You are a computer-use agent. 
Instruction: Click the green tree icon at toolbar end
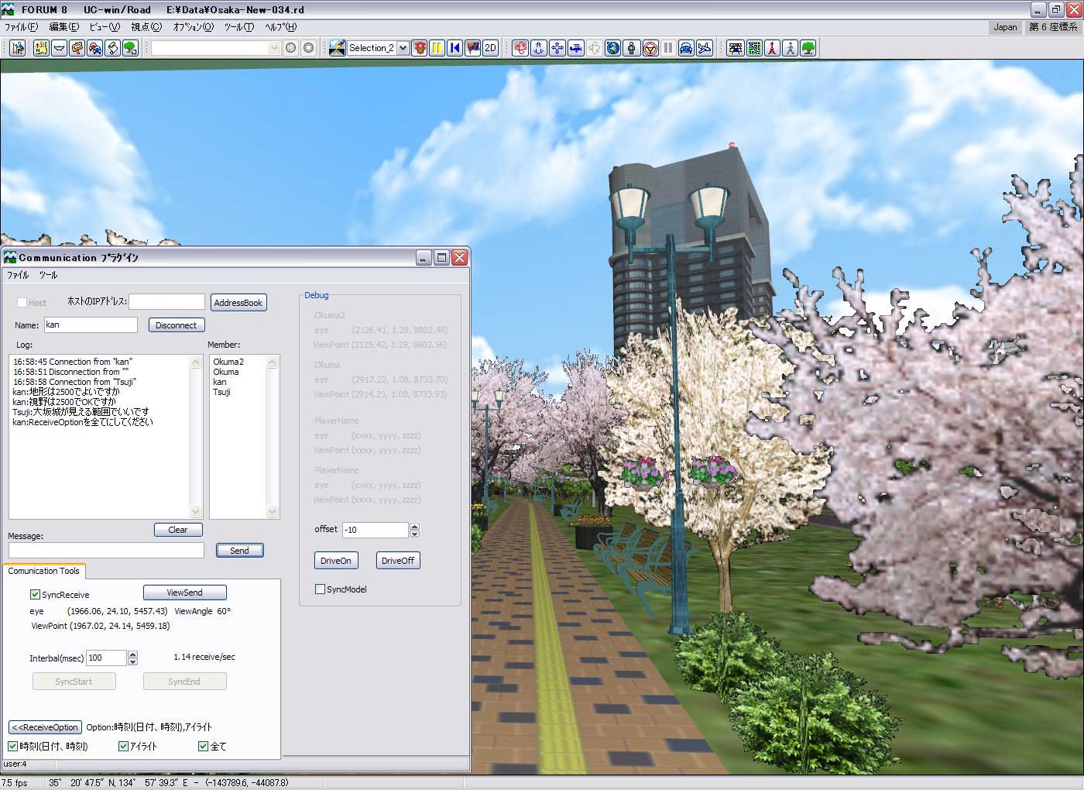pyautogui.click(x=808, y=48)
